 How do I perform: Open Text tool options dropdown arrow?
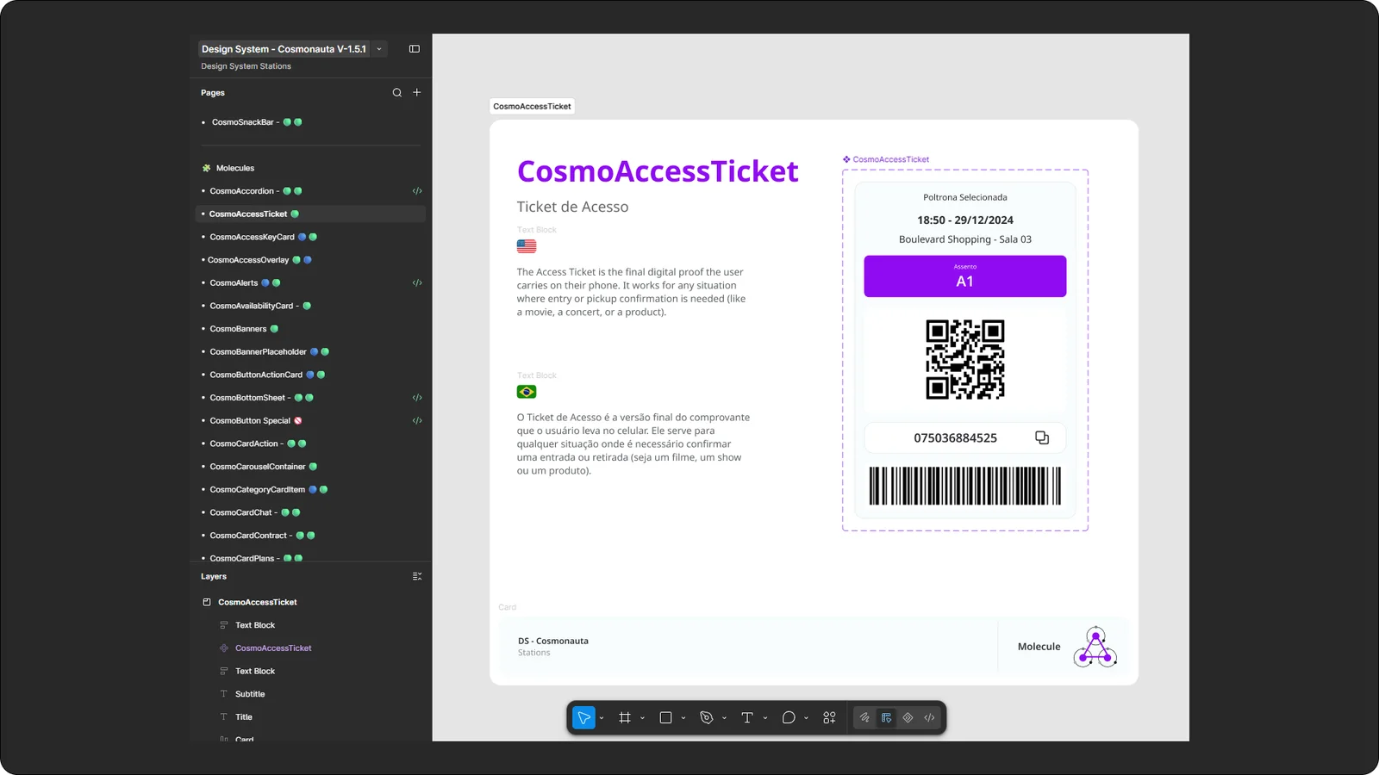[x=764, y=718]
